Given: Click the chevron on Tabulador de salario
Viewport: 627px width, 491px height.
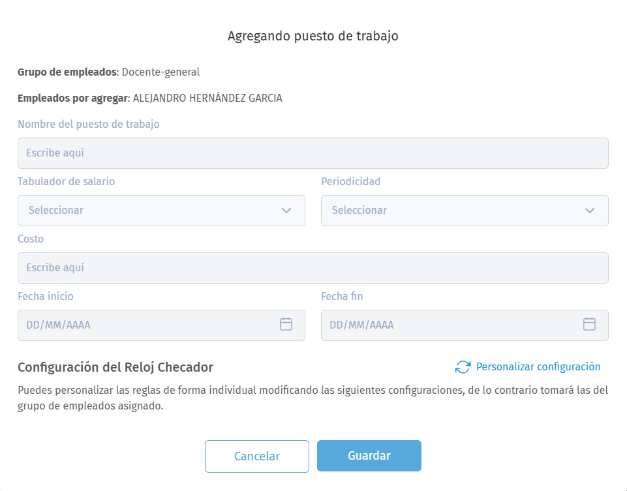Looking at the screenshot, I should (286, 210).
